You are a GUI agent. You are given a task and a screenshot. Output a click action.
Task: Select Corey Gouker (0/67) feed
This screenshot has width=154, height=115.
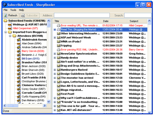click(x=33, y=89)
